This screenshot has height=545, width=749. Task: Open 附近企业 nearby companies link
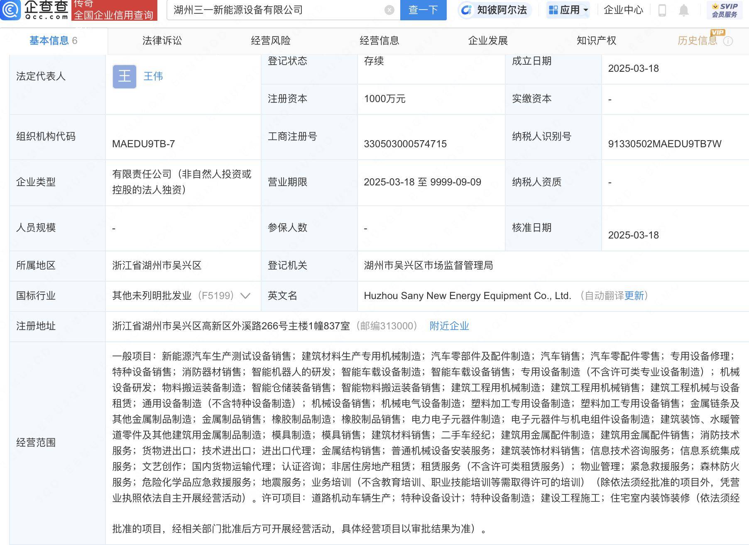[449, 326]
